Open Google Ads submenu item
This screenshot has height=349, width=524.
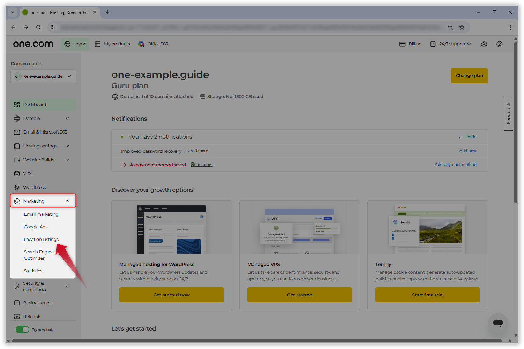pyautogui.click(x=36, y=227)
